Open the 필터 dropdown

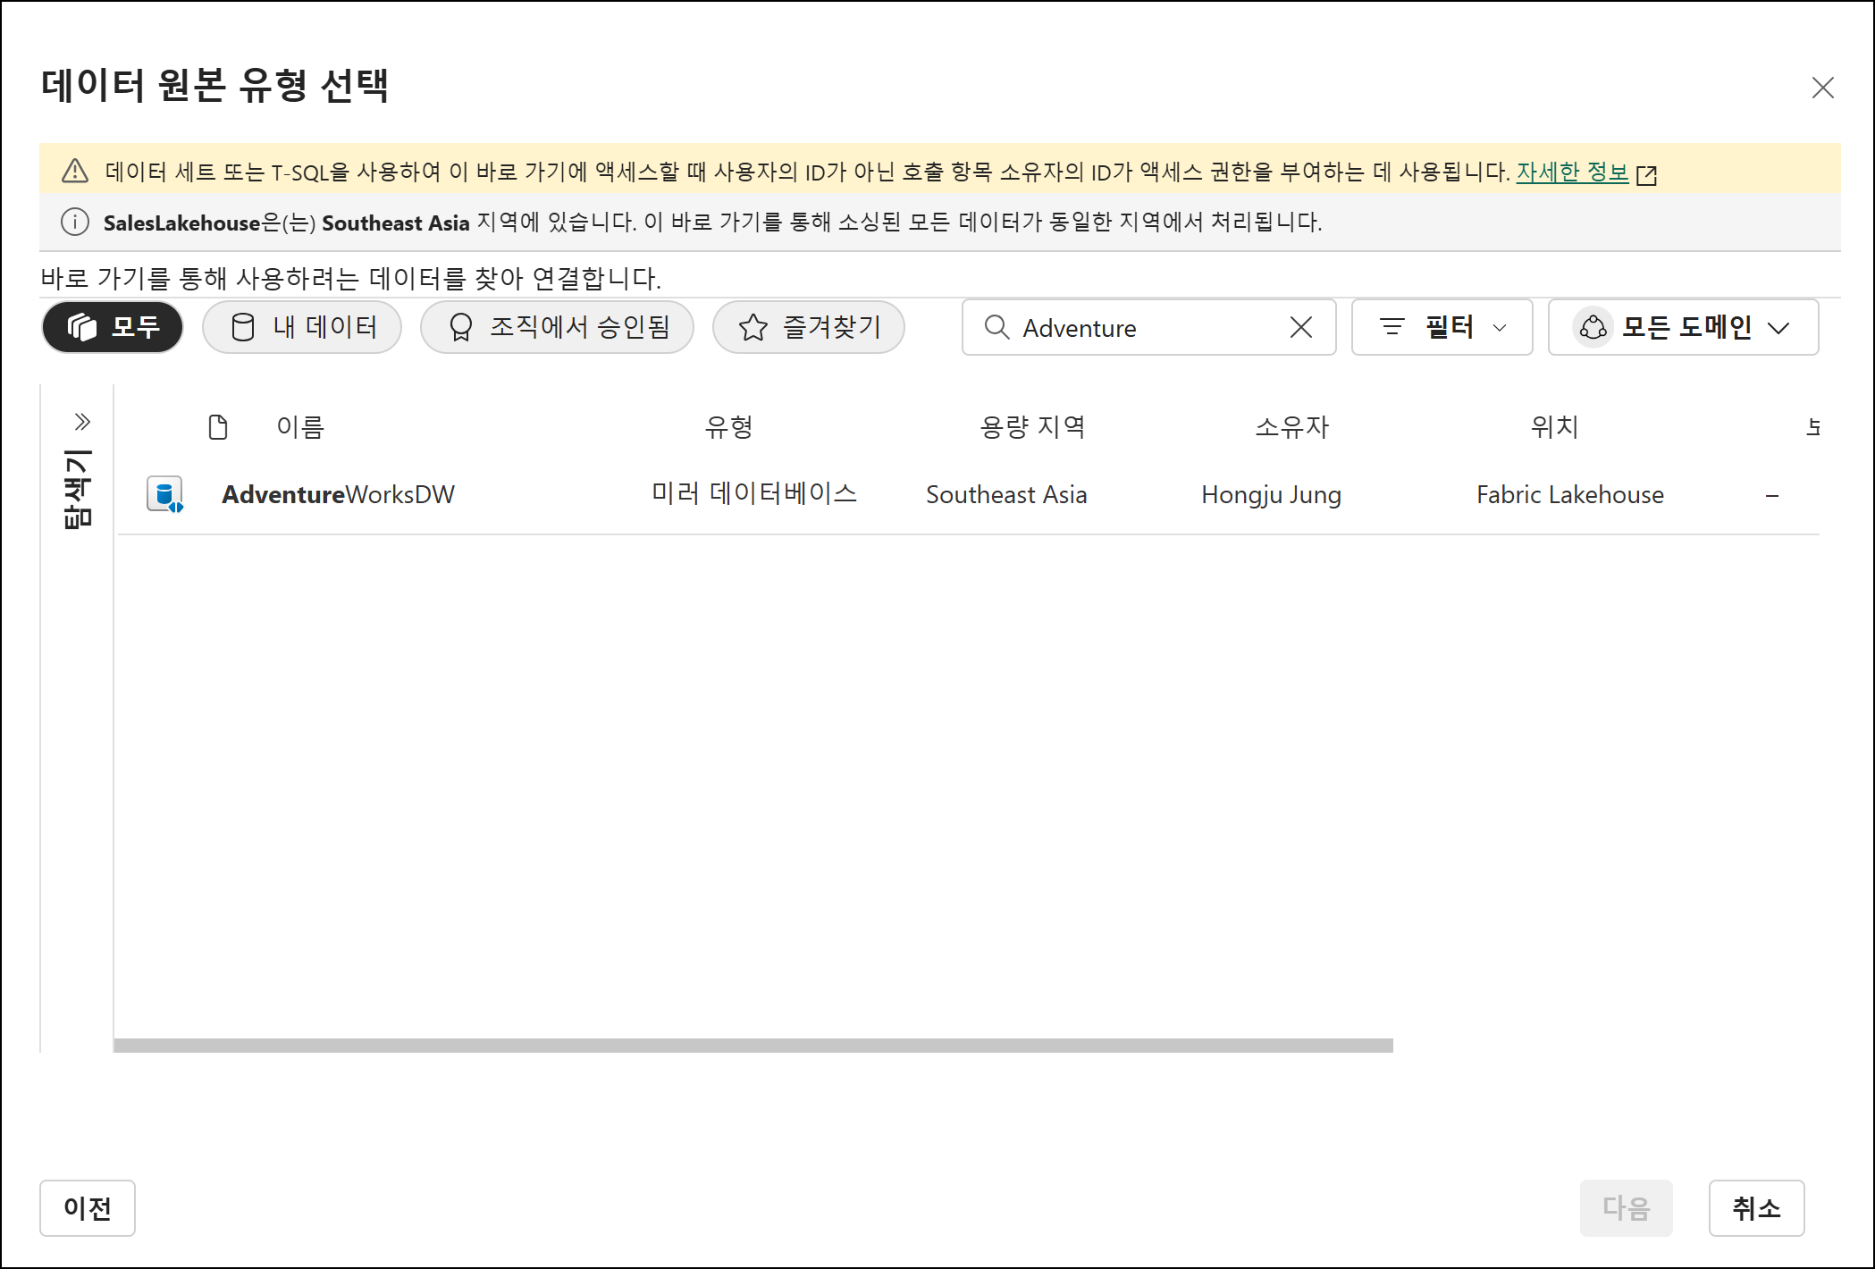point(1442,328)
